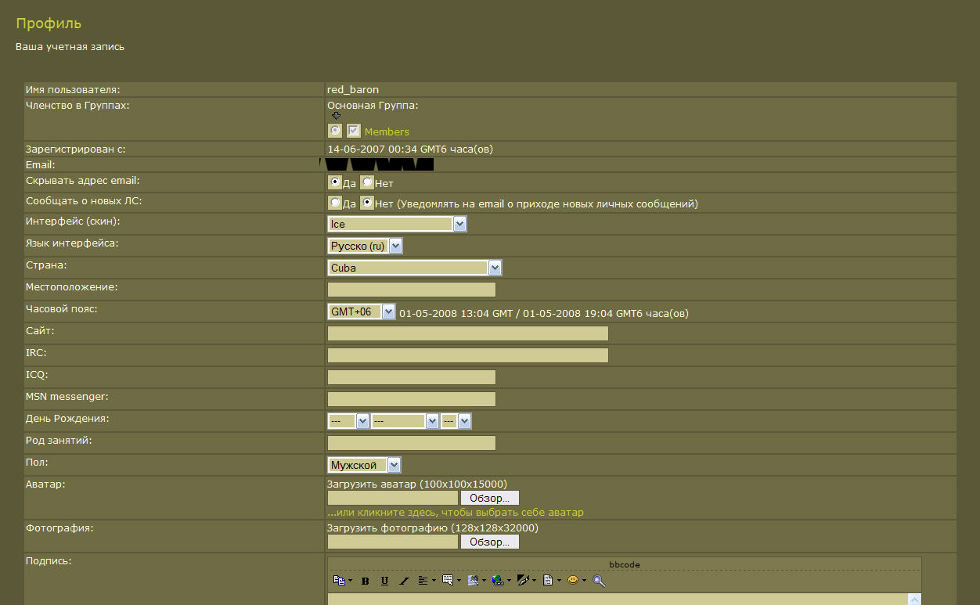
Task: Click the smiley face emoticon icon
Action: pyautogui.click(x=573, y=581)
